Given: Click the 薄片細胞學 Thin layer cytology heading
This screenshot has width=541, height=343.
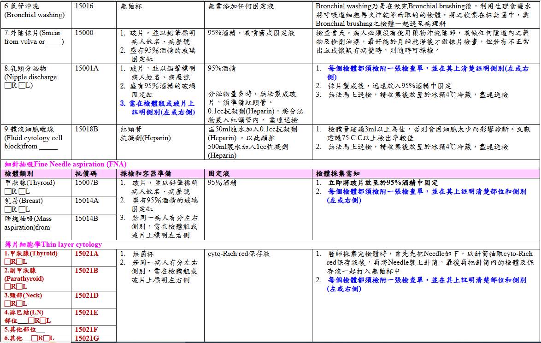Looking at the screenshot, I should pos(53,244).
